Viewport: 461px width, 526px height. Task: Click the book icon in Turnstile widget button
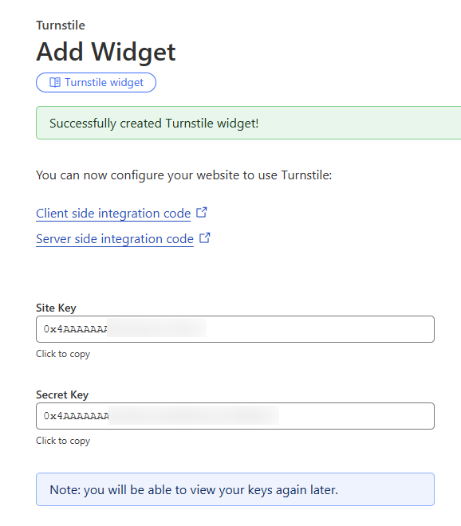(x=55, y=82)
